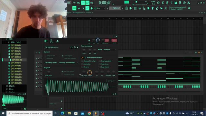
Task: Click the Sampler VOL knob
Action: tap(98, 40)
